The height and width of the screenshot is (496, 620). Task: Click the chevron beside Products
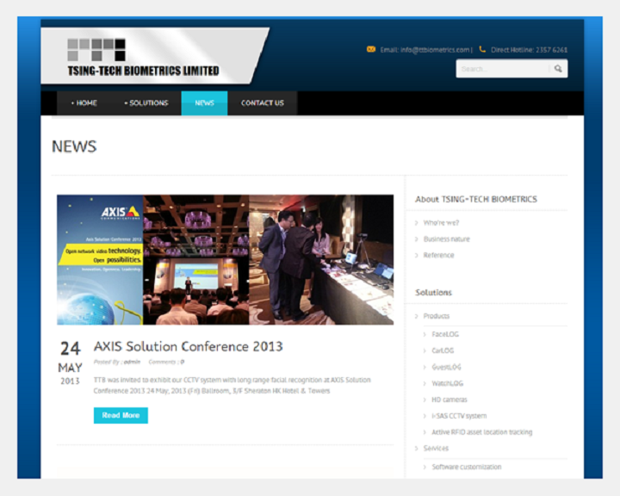pos(417,316)
